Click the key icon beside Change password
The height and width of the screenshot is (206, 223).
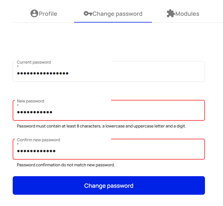pyautogui.click(x=88, y=14)
